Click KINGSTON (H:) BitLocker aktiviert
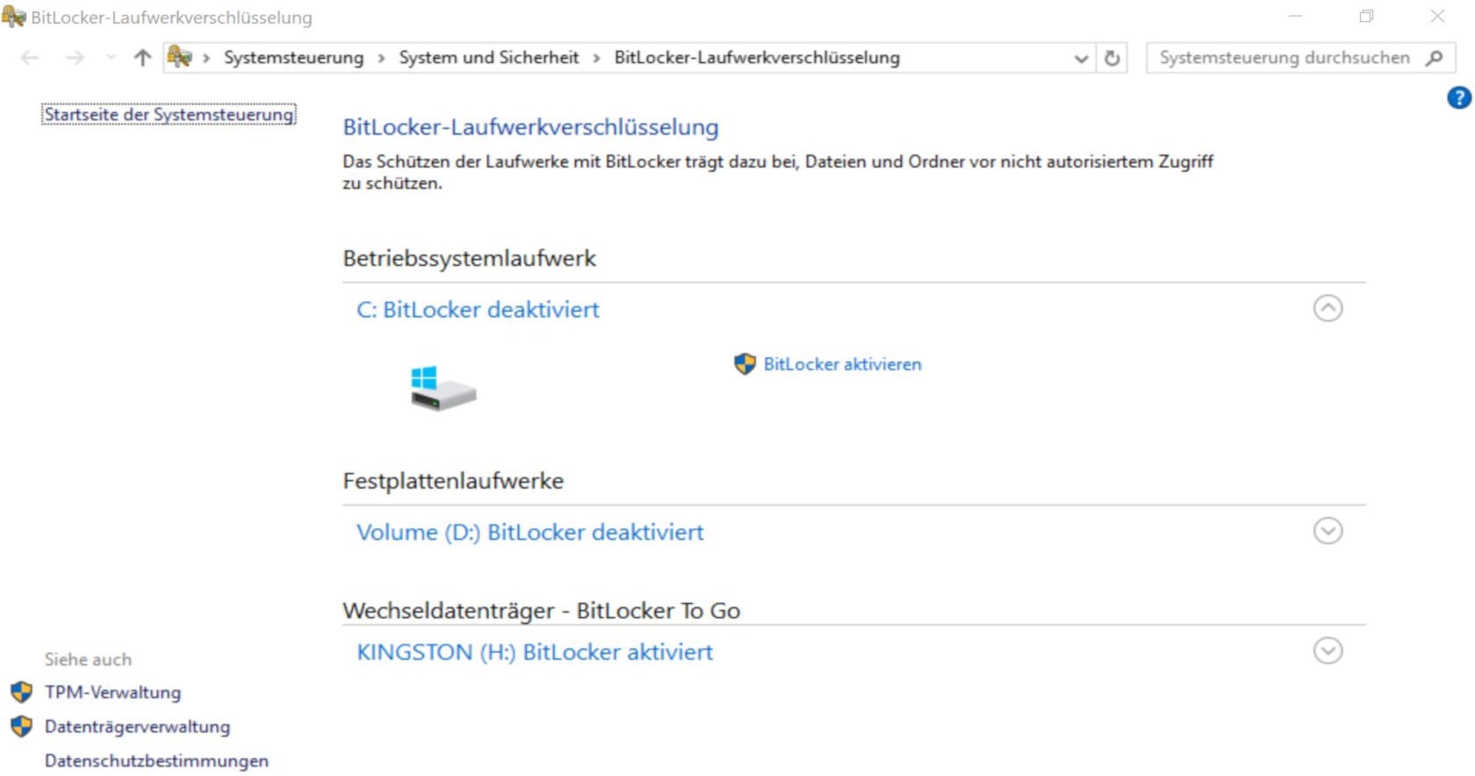The width and height of the screenshot is (1475, 776). [x=535, y=652]
